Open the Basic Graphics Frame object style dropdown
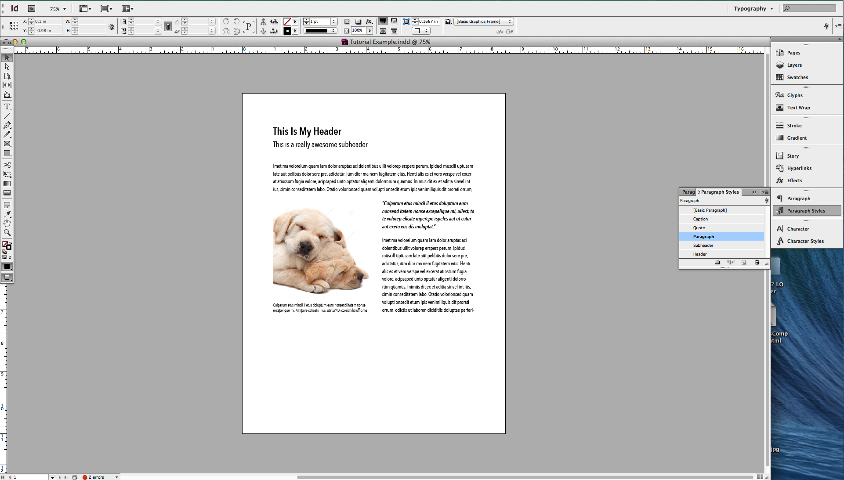This screenshot has width=844, height=480. [x=485, y=22]
